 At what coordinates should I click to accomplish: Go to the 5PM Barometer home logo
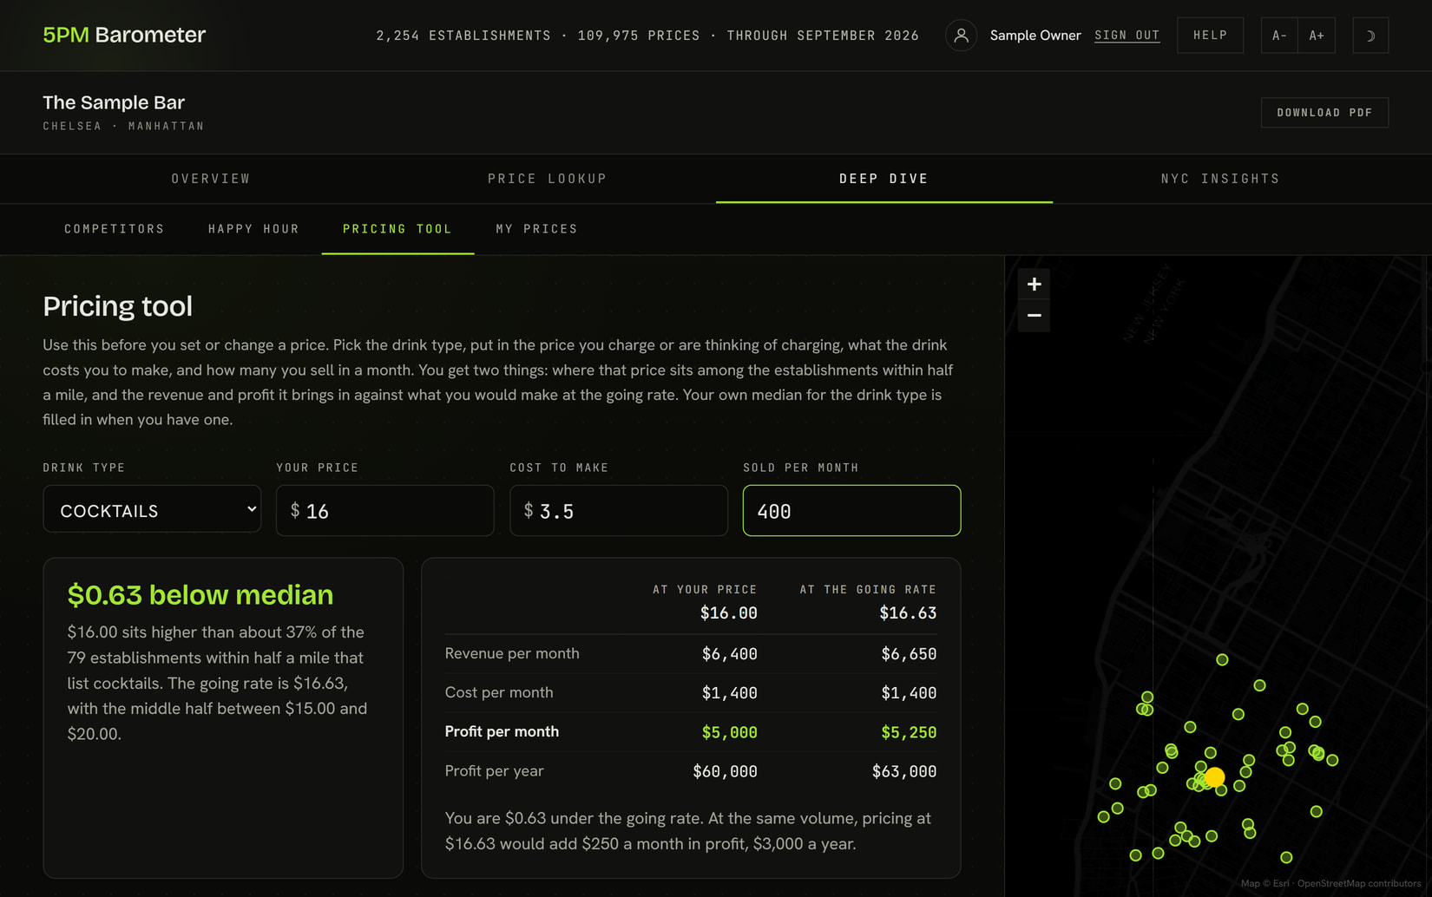(124, 35)
